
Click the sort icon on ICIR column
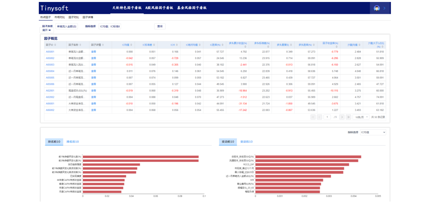click(177, 45)
